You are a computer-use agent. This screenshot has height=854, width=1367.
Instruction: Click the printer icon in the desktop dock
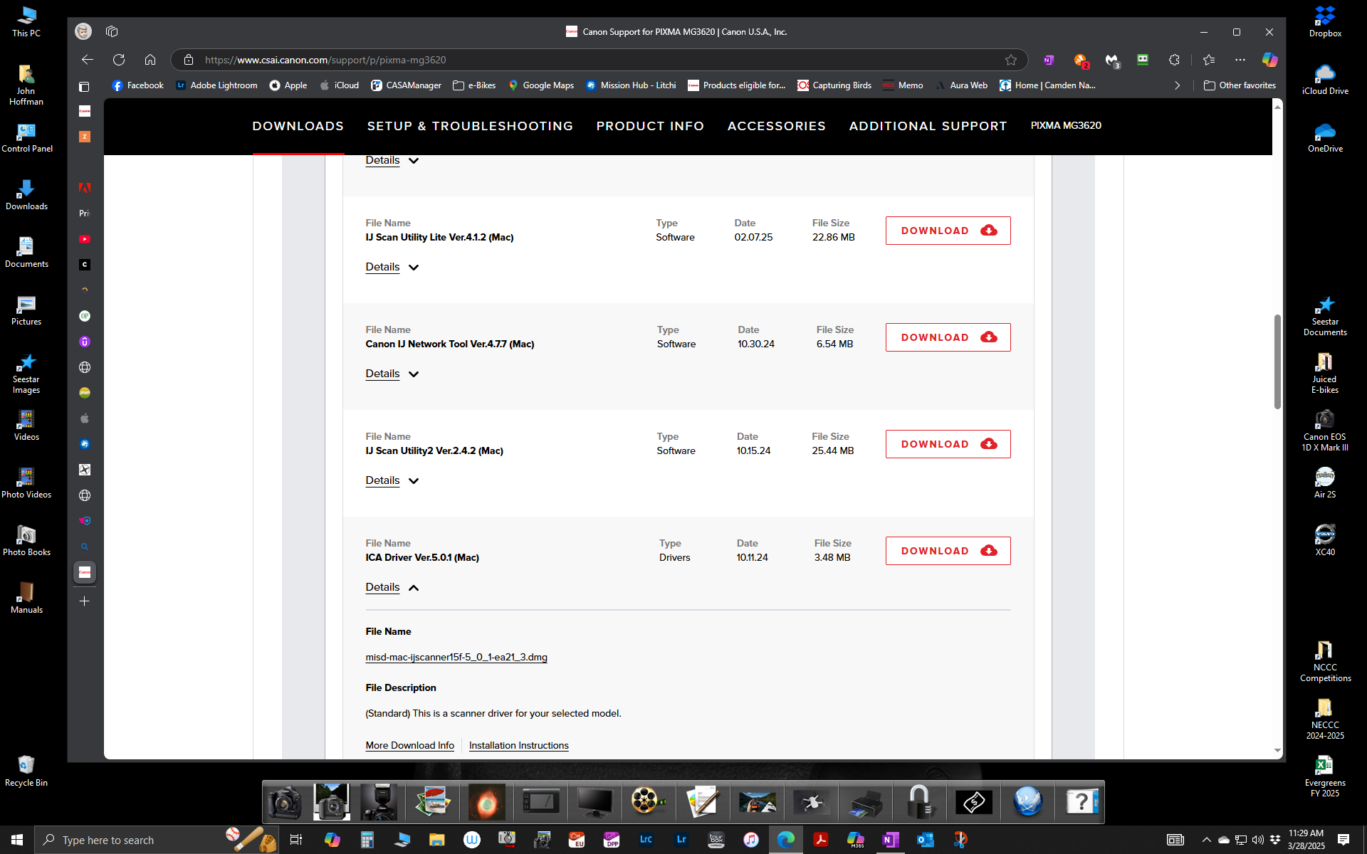tap(866, 802)
